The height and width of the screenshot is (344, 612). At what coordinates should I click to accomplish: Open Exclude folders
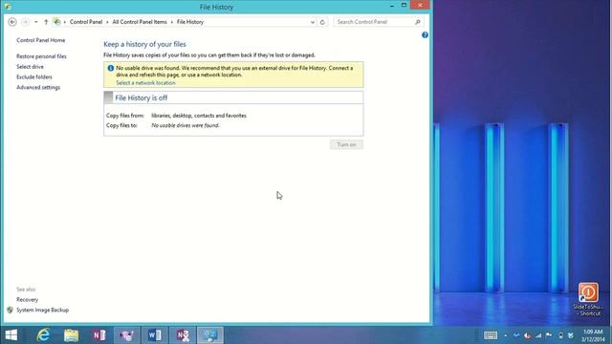pyautogui.click(x=34, y=77)
